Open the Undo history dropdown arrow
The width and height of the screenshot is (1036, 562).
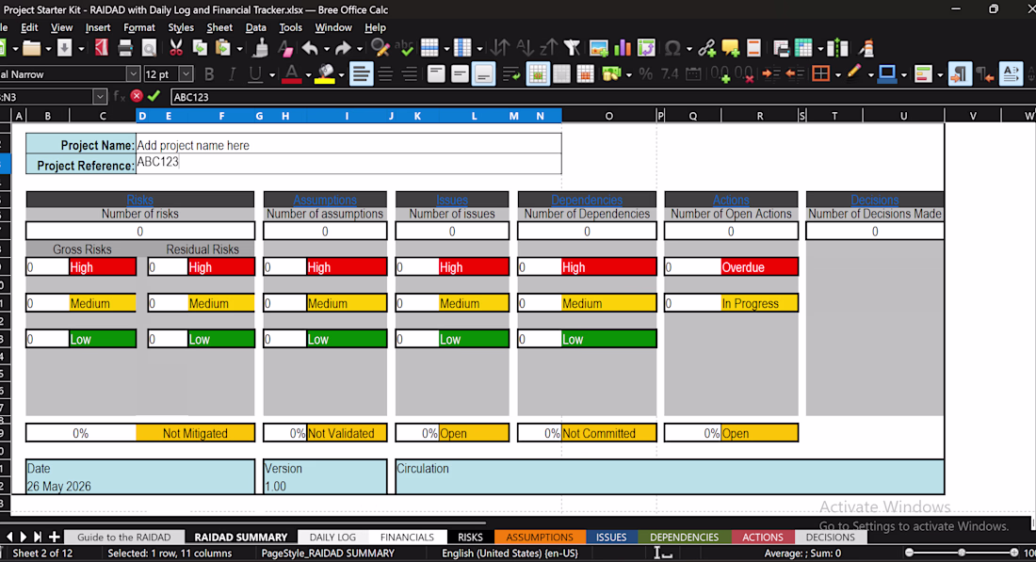[326, 48]
